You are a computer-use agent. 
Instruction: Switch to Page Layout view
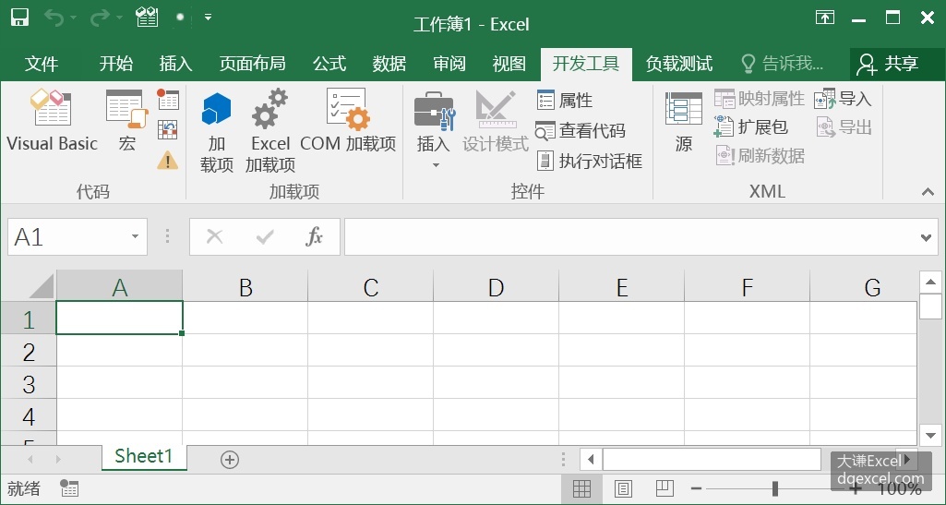click(x=623, y=488)
